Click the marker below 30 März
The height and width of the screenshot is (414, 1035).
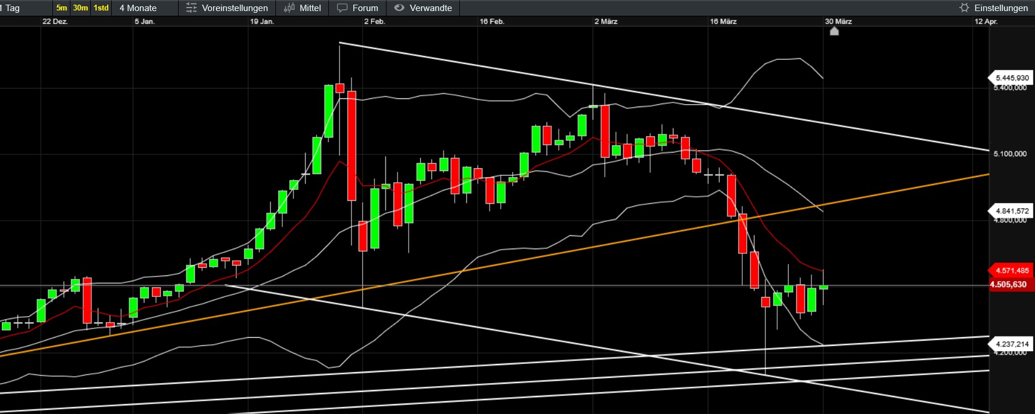[x=834, y=31]
